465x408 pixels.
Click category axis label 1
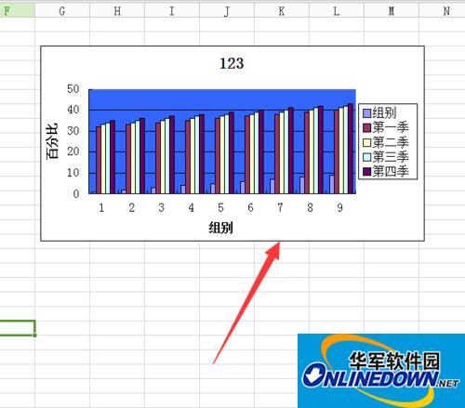tap(101, 208)
